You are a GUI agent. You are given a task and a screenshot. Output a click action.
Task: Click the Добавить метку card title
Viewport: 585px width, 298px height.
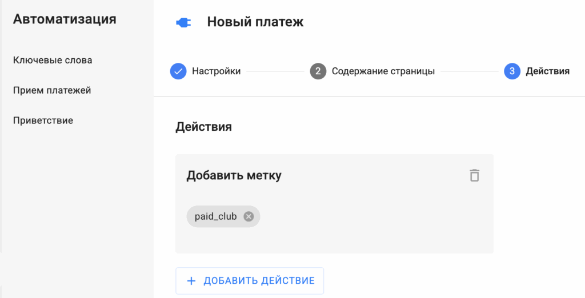(x=234, y=175)
